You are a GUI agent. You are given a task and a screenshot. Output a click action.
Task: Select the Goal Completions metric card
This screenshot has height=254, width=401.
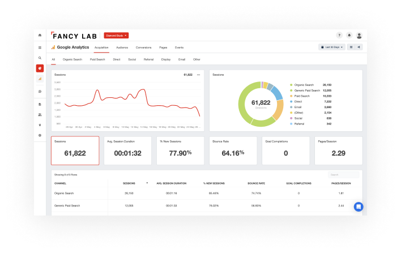pos(285,150)
